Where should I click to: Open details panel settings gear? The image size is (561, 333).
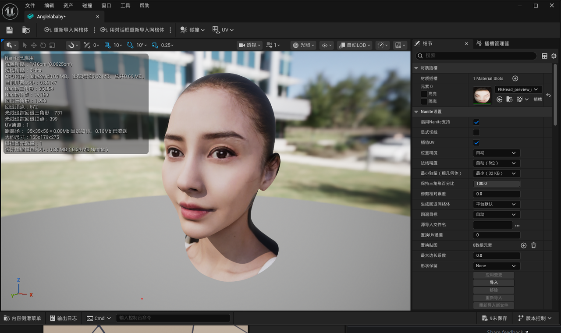click(554, 56)
